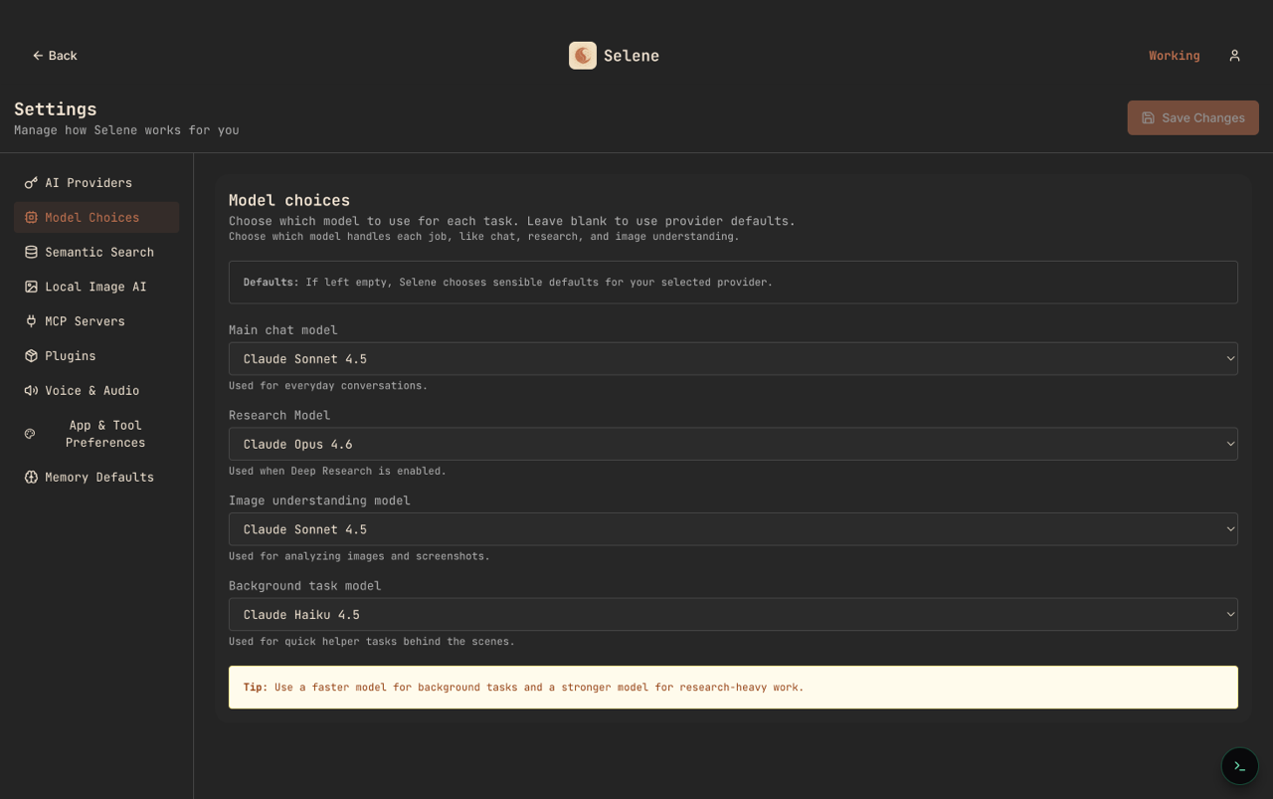Open Voice & Audio via the speaker icon
This screenshot has height=799, width=1273.
pyautogui.click(x=30, y=390)
